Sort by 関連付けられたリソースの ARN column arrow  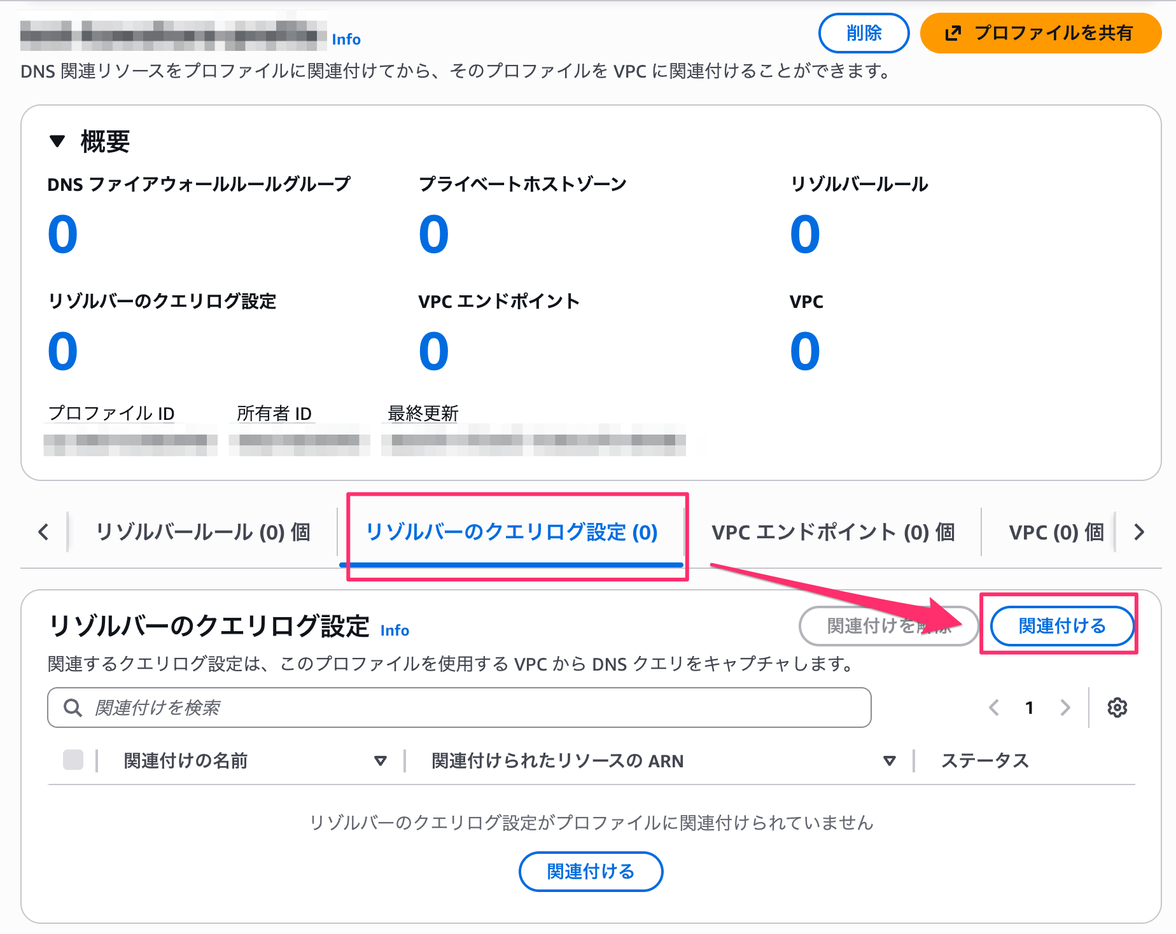890,761
